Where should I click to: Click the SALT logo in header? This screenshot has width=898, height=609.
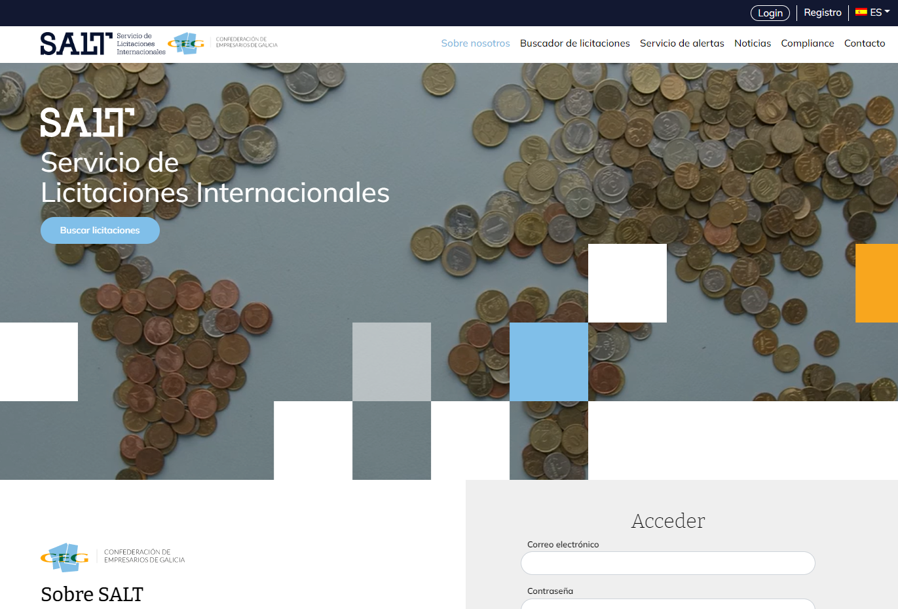coord(103,44)
